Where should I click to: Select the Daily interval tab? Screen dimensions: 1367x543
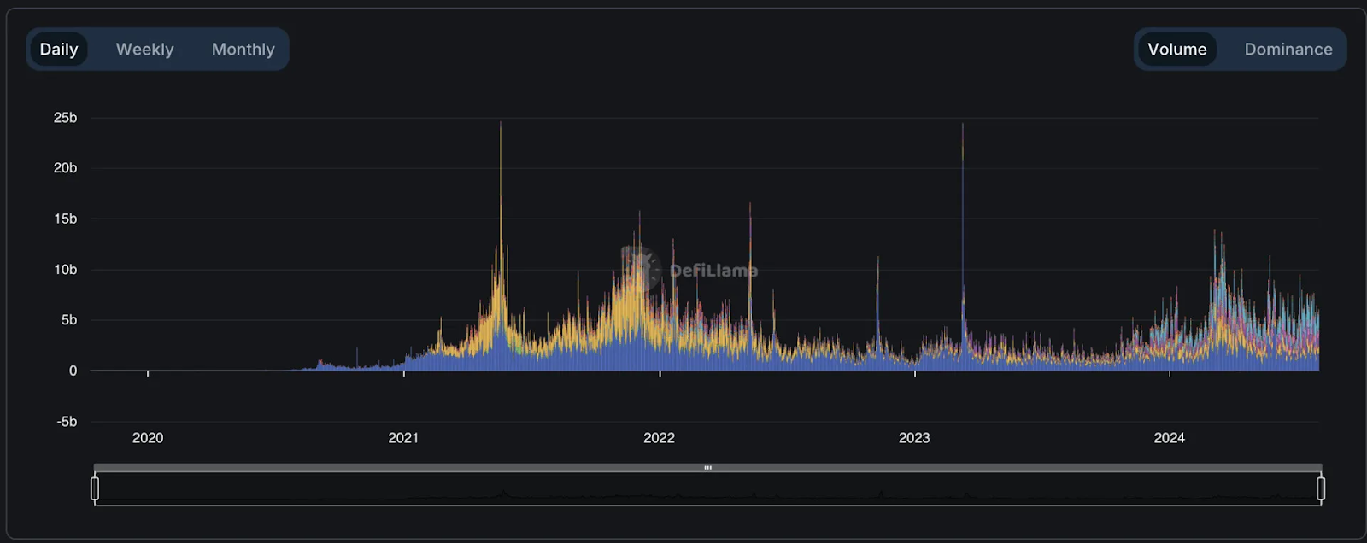pyautogui.click(x=58, y=50)
